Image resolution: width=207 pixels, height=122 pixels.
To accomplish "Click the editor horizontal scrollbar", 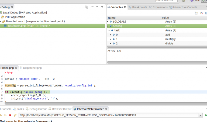I will tap(106, 103).
